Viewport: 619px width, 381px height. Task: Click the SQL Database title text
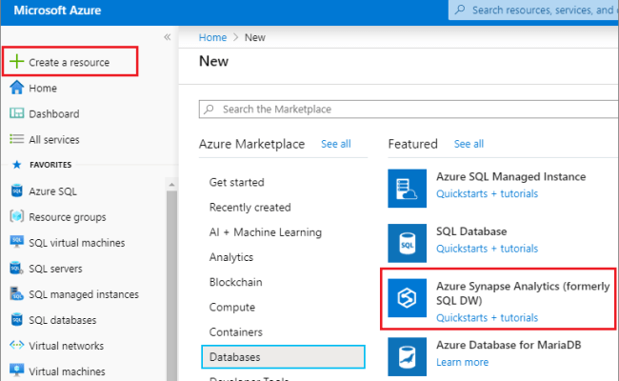[x=471, y=231]
